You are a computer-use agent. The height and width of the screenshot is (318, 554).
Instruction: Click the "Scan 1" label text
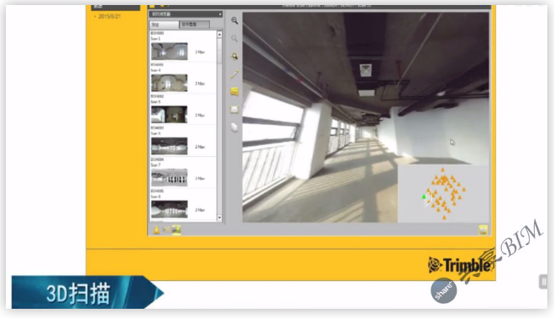click(155, 39)
